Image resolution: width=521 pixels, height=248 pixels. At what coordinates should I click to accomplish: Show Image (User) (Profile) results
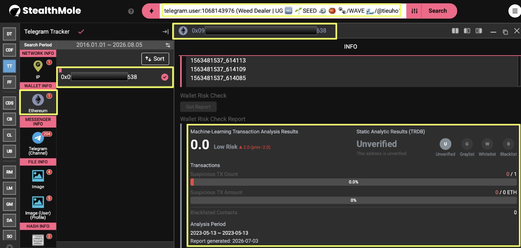tap(38, 207)
